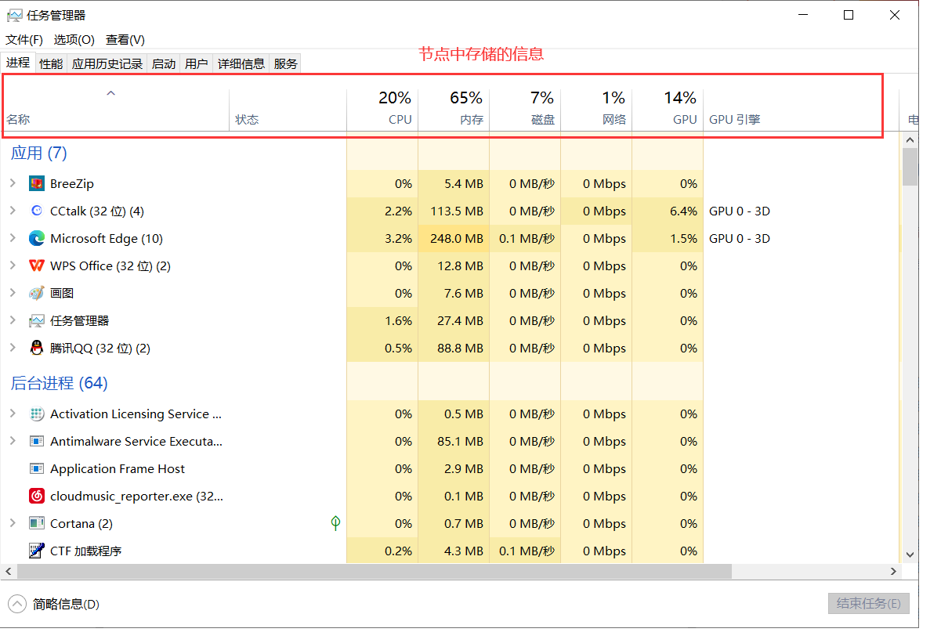Click the 85.1 MB Antimalware memory cell
The height and width of the screenshot is (643, 941).
[x=454, y=441]
